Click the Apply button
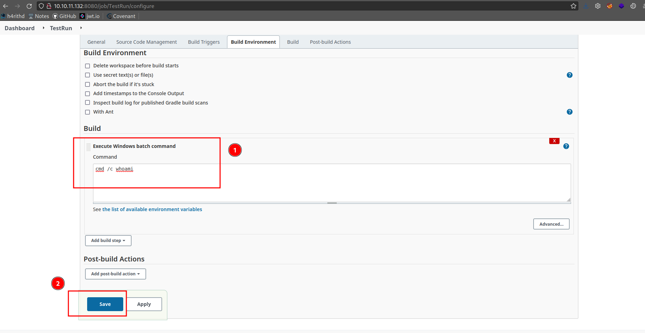 coord(144,304)
